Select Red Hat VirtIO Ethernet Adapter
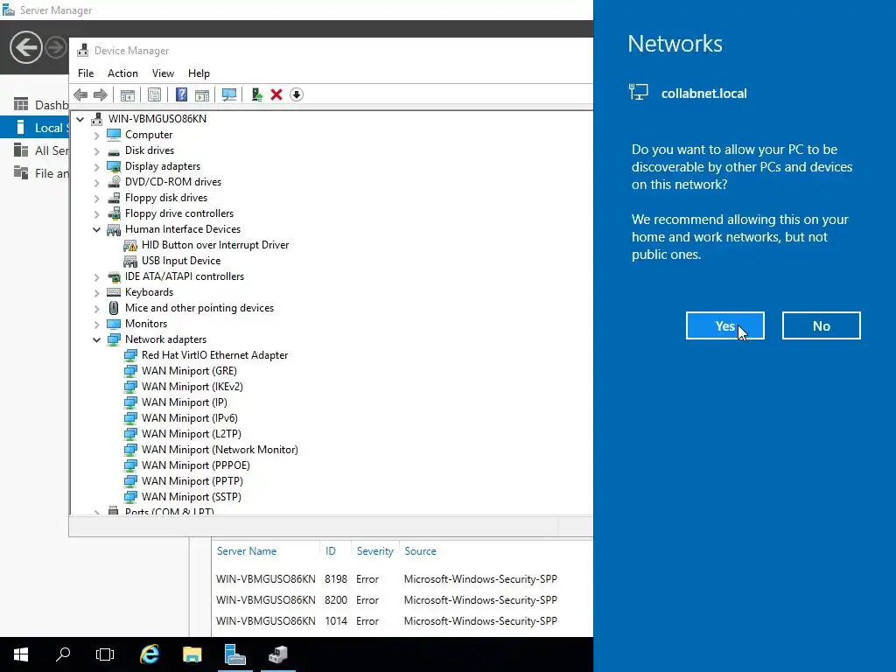The image size is (896, 672). [214, 355]
